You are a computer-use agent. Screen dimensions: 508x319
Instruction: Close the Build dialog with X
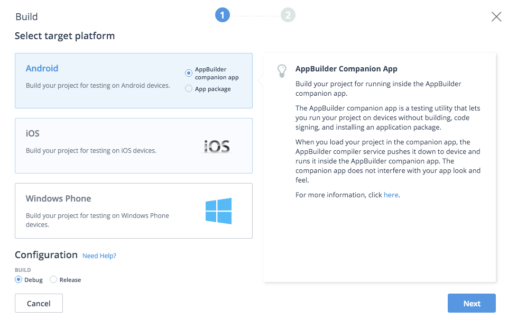tap(496, 16)
